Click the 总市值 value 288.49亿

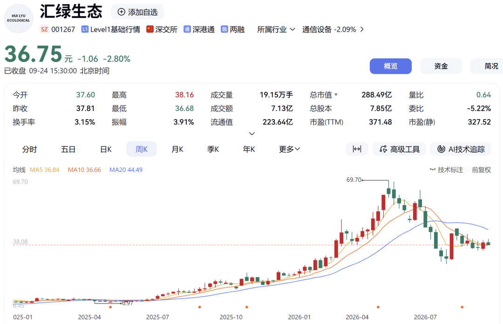coord(377,95)
